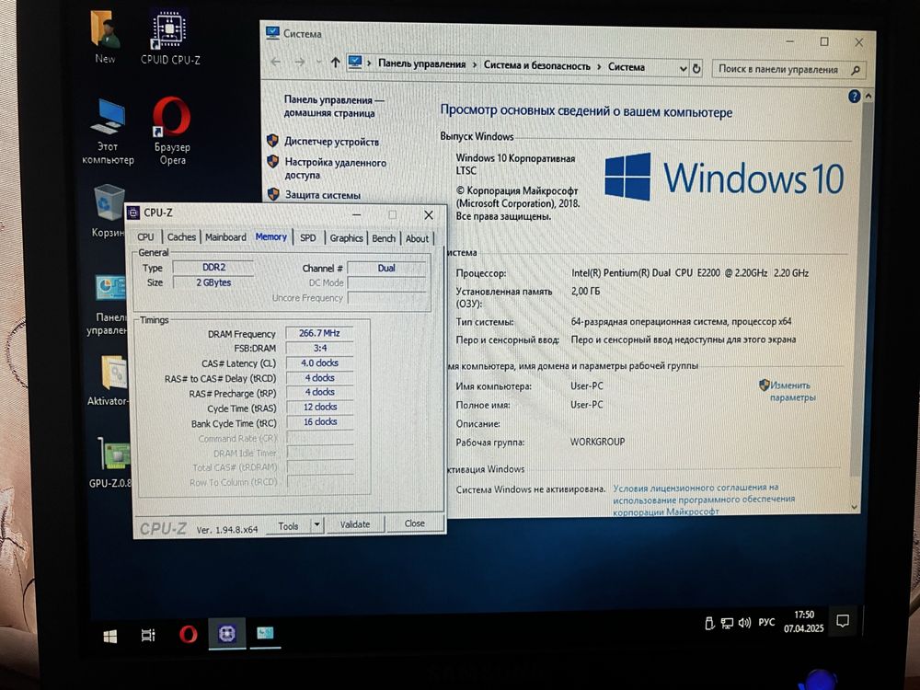Click the search magnifier in control panel search
This screenshot has width=920, height=690.
coord(856,71)
